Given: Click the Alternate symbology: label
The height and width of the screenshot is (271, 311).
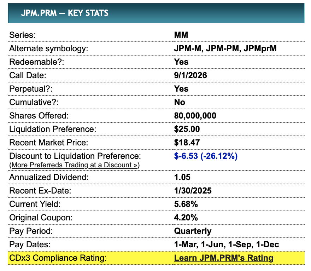Looking at the screenshot, I should pos(49,48).
